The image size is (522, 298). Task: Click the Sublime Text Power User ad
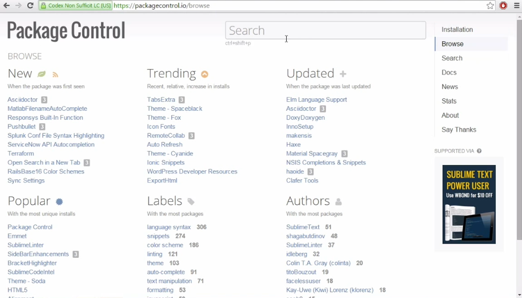[469, 204]
